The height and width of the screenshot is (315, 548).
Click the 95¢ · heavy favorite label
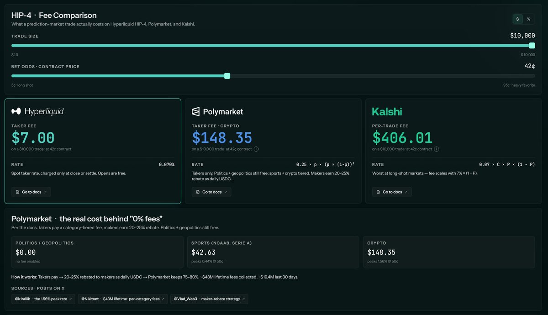click(519, 85)
